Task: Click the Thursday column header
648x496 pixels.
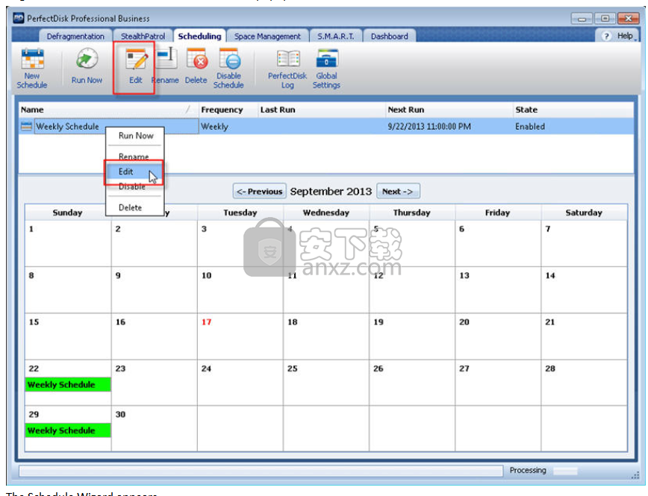Action: point(411,213)
